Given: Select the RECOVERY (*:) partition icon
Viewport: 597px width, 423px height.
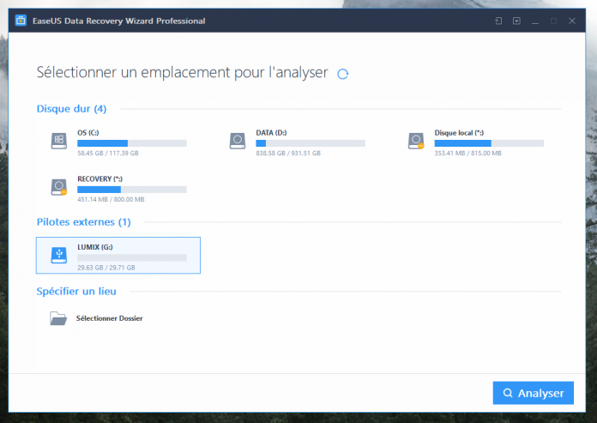Looking at the screenshot, I should click(59, 187).
